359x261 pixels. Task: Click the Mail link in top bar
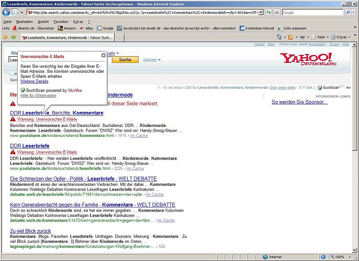(271, 44)
